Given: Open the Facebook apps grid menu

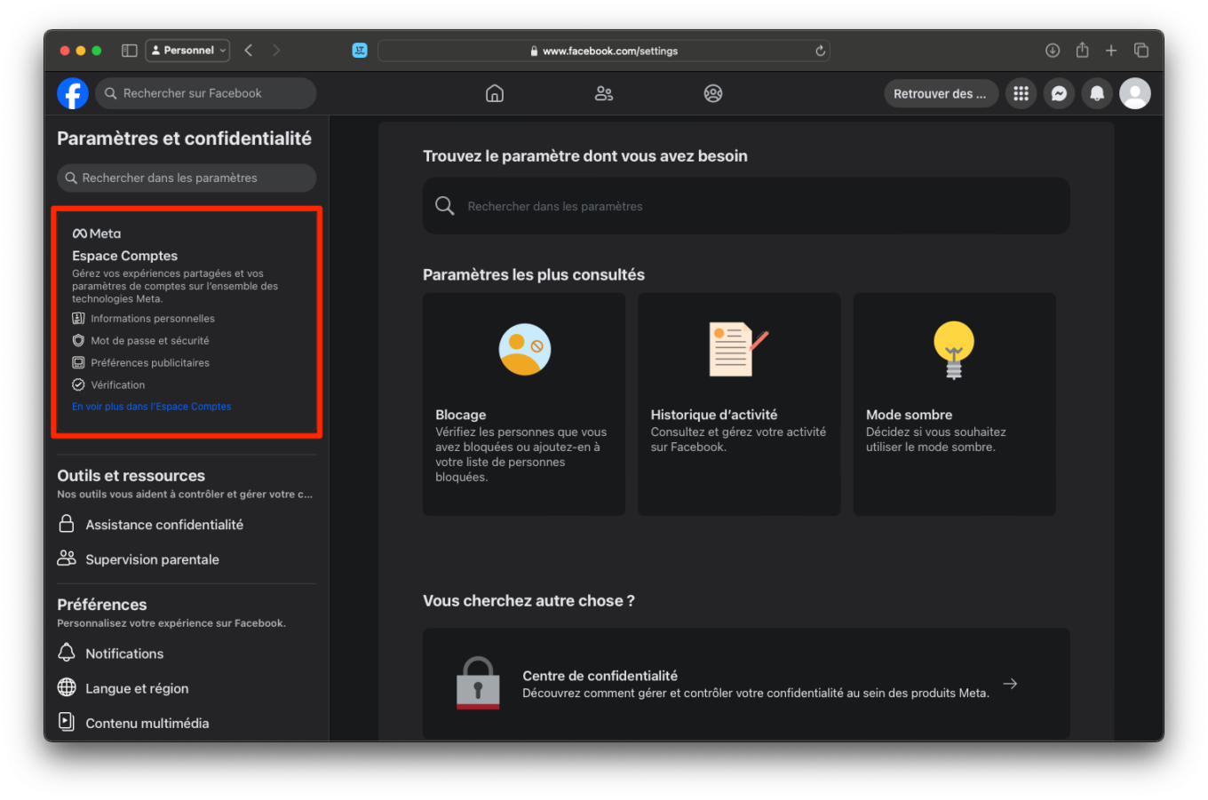Looking at the screenshot, I should point(1021,93).
